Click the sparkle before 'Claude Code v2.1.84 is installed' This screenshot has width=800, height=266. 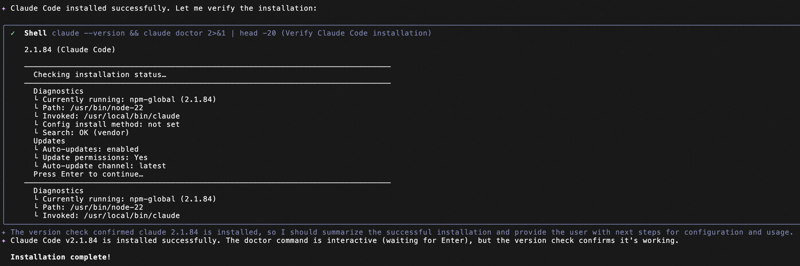[4, 241]
